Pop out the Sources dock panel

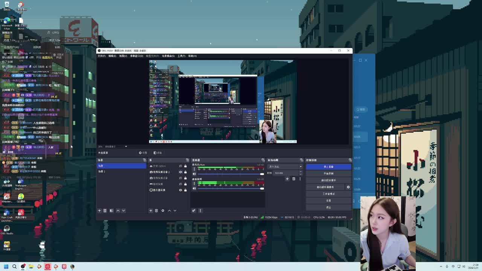(x=187, y=160)
